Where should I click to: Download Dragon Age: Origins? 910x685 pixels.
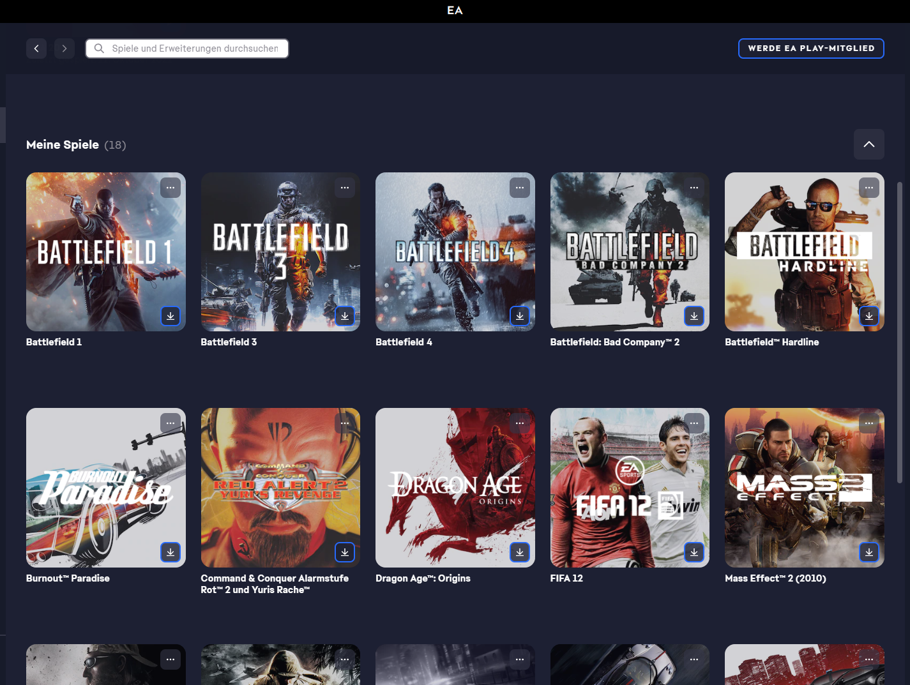[x=520, y=552]
